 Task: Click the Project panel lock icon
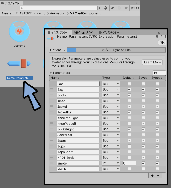[x=132, y=3]
